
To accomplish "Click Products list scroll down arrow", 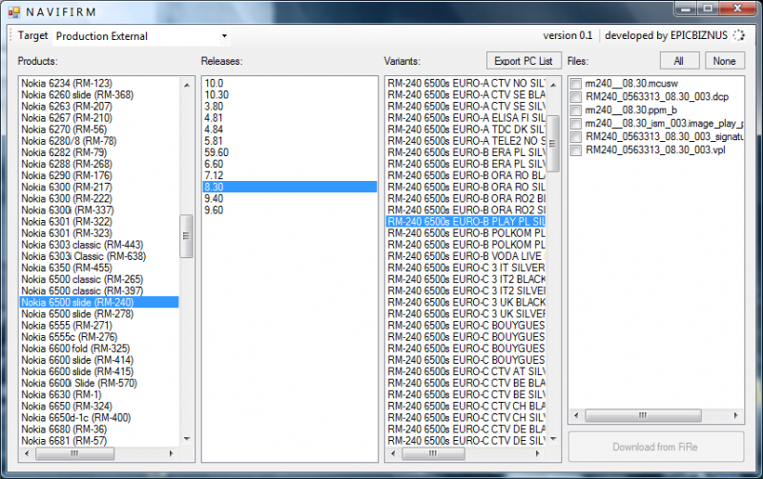I will (187, 439).
